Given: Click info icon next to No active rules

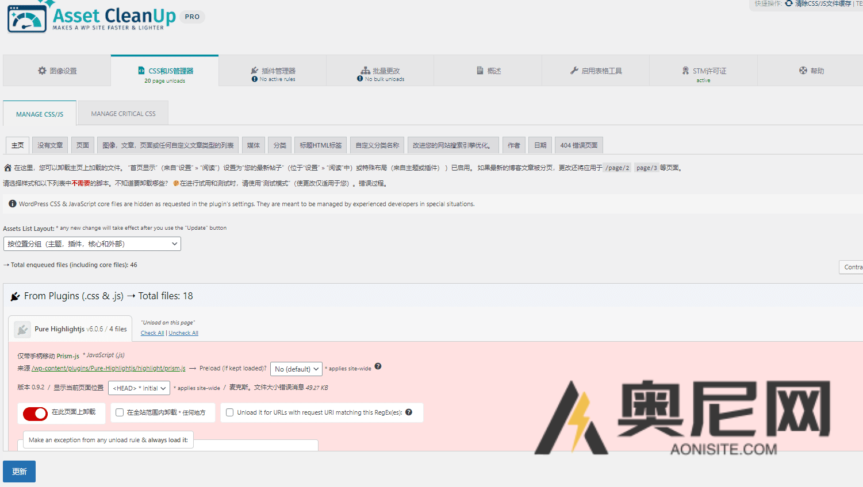Looking at the screenshot, I should tap(255, 79).
